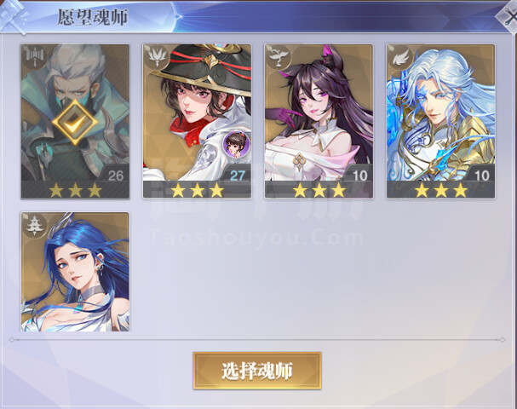The image size is (517, 409).
Task: Click the 愿望魂师 title header
Action: (x=92, y=18)
